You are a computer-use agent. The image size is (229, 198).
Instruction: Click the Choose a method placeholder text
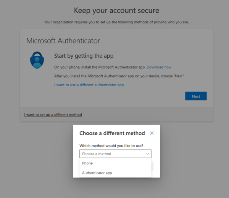[x=97, y=154]
